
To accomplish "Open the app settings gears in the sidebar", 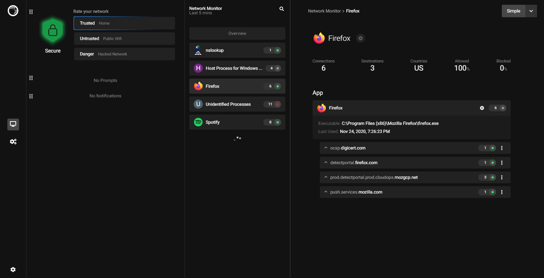I will click(x=13, y=142).
